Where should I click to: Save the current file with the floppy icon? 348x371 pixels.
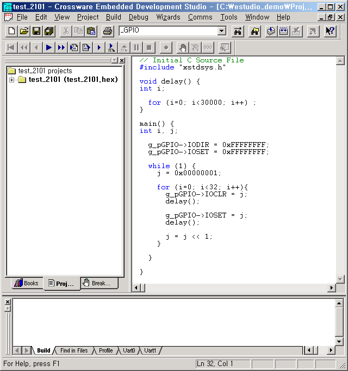pyautogui.click(x=36, y=31)
